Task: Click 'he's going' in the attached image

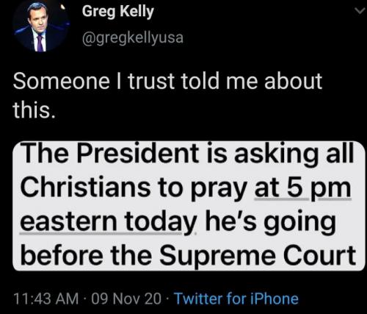Action: pyautogui.click(x=271, y=223)
